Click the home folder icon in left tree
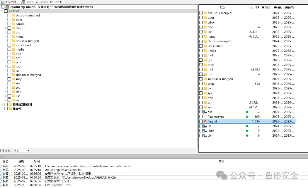The height and width of the screenshot is (188, 308). tap(13, 37)
